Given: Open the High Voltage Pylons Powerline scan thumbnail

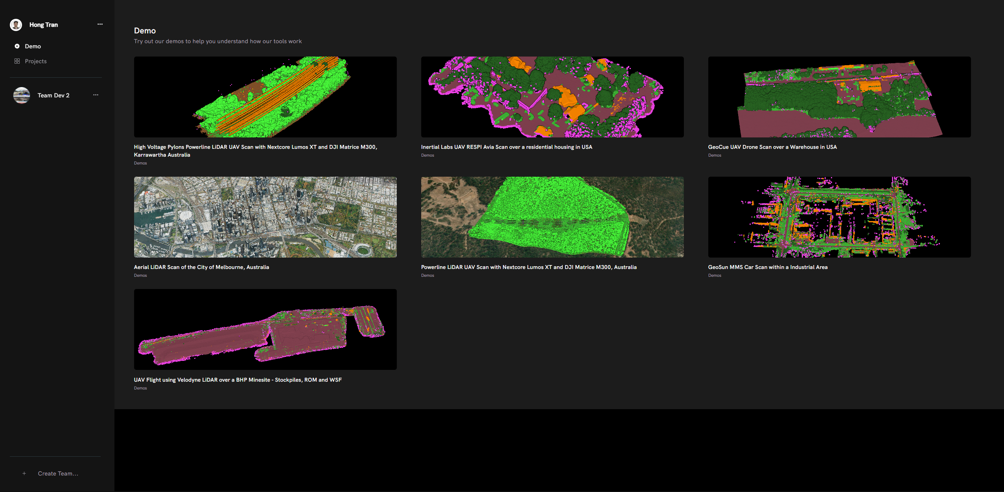Looking at the screenshot, I should click(265, 97).
